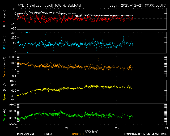Click the caution: label at bottom
170x136 pixels.
(48, 134)
